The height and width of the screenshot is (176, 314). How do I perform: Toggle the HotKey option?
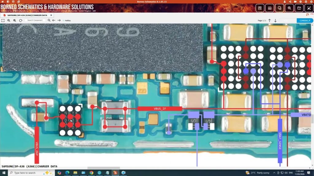tap(66, 20)
